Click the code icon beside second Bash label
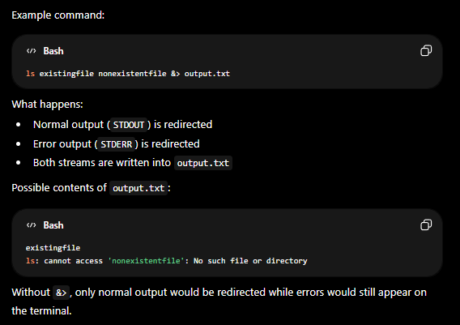Screen dimensions: 460x325 pos(31,225)
